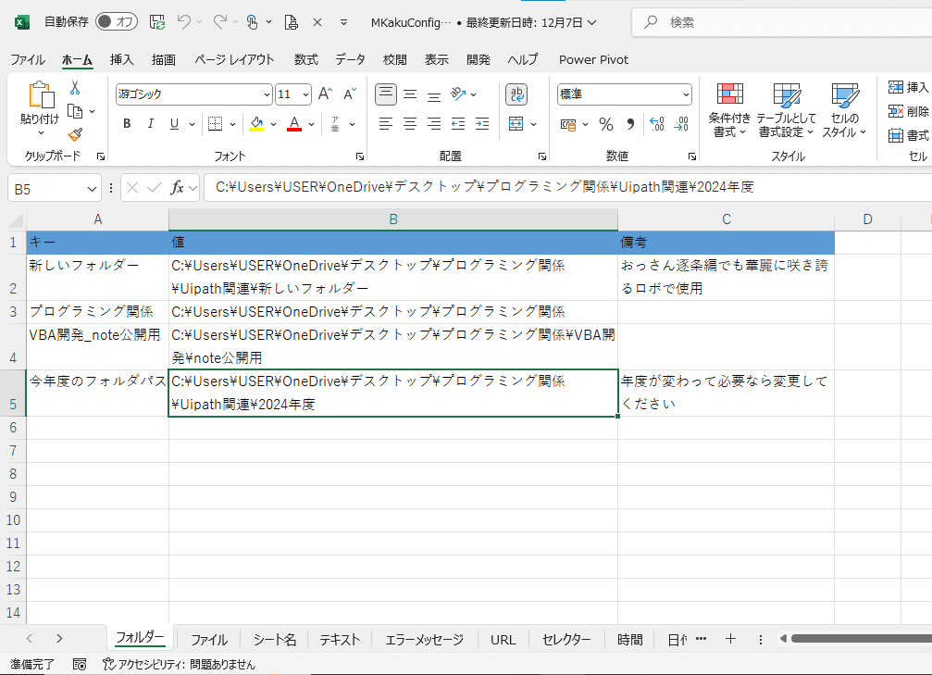
Task: Open the font name dropdown 游ゴシック
Action: [x=267, y=94]
